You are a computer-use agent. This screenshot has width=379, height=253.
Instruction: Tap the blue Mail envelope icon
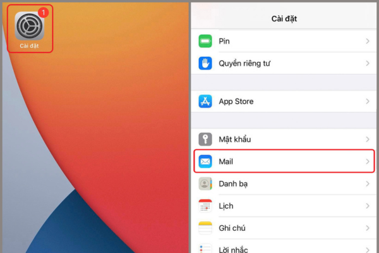pos(205,162)
